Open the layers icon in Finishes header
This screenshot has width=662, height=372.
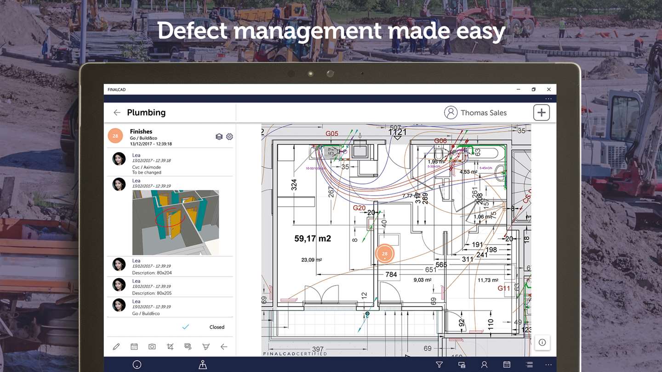219,136
